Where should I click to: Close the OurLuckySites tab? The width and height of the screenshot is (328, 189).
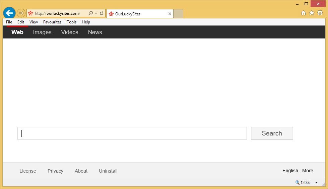[170, 14]
